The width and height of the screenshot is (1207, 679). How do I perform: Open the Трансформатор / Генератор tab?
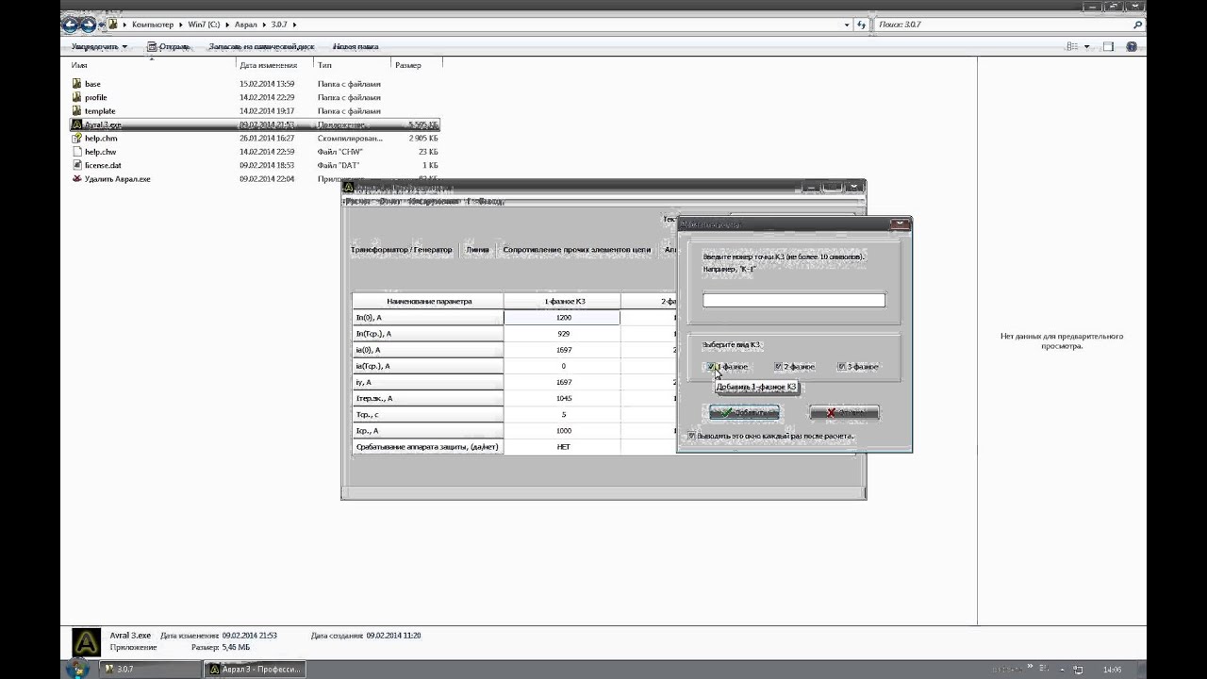402,250
